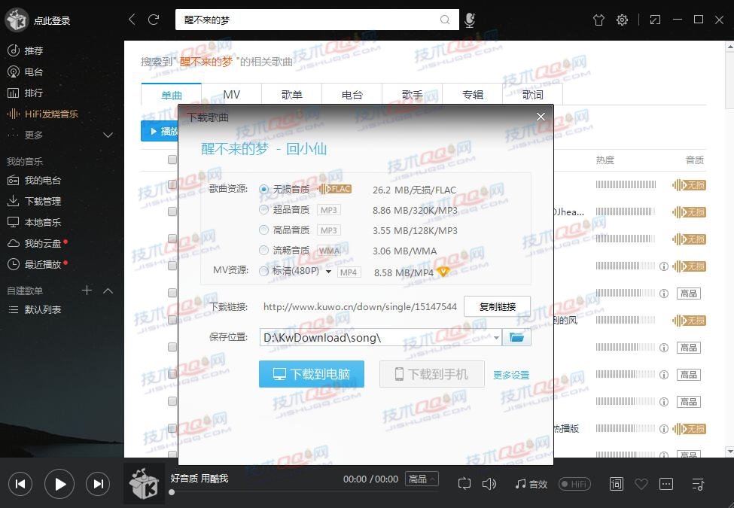This screenshot has width=734, height=508.
Task: Open the skin (shirt) icon
Action: [x=598, y=20]
